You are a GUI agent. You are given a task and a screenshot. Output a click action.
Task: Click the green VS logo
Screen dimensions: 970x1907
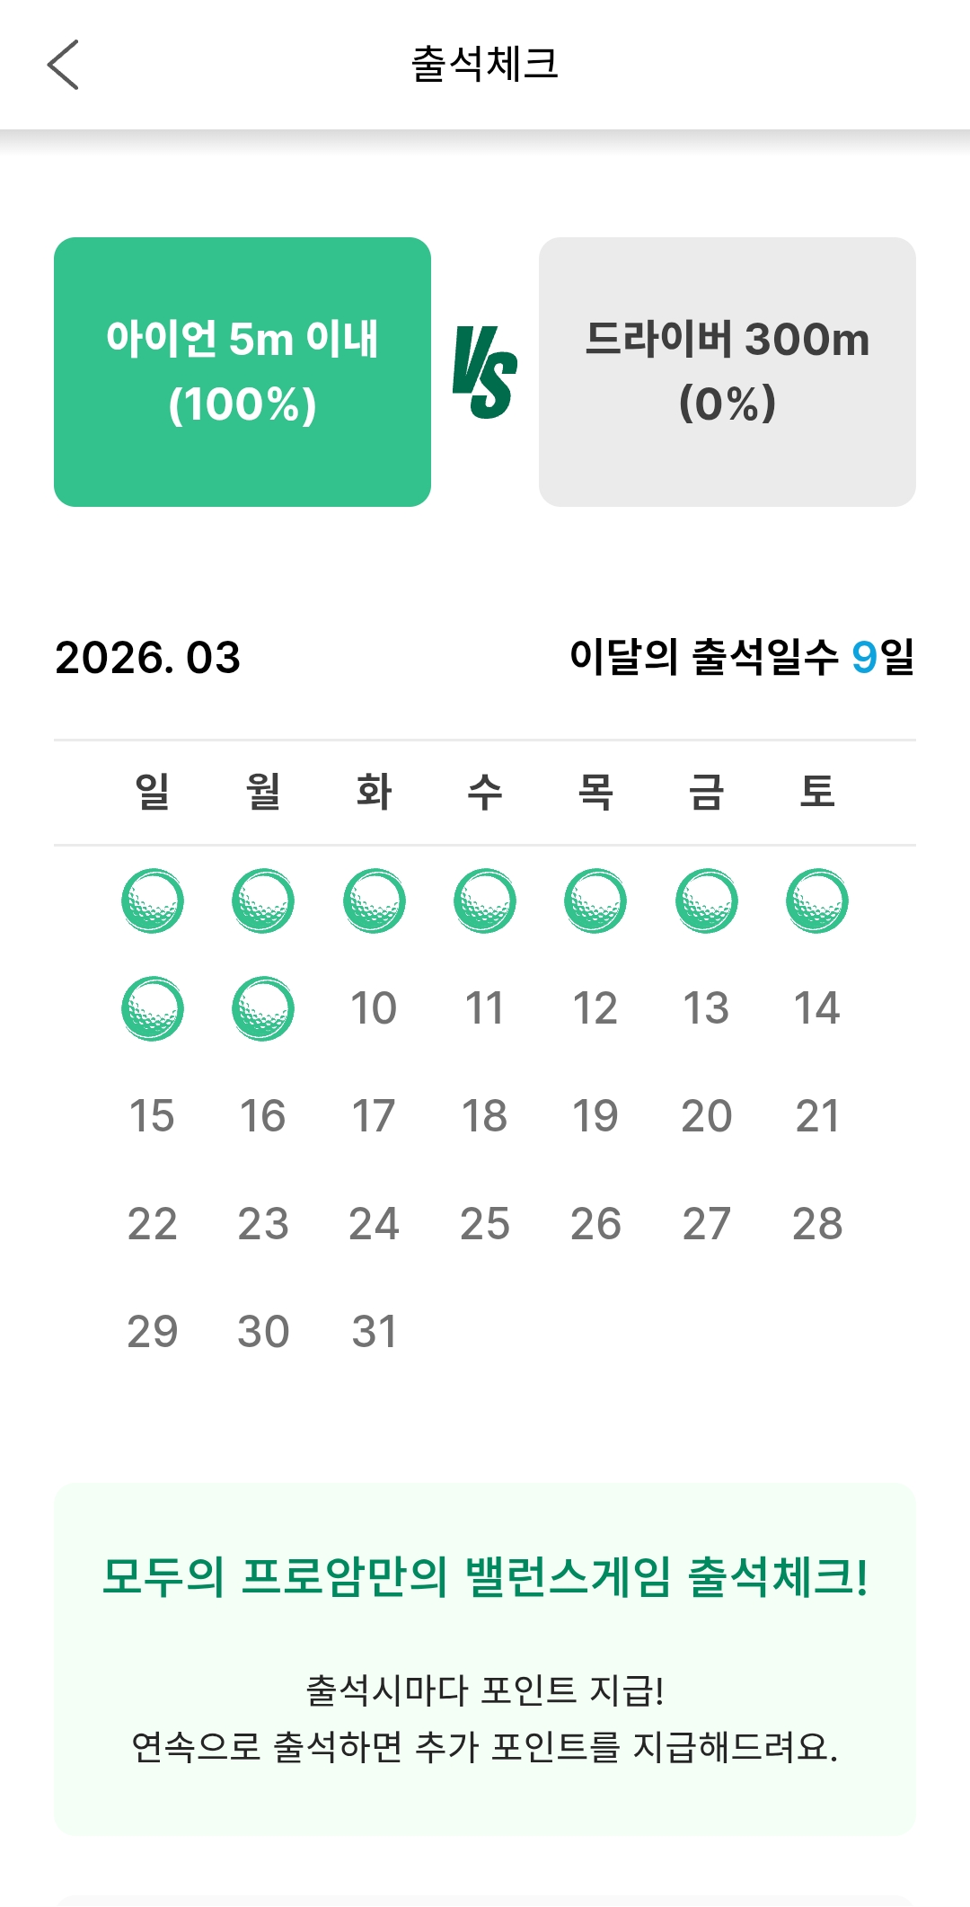[x=485, y=373]
